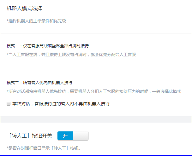The width and height of the screenshot is (192, 156).
Task: Toggle the 转人工 button switch
Action: tap(73, 136)
